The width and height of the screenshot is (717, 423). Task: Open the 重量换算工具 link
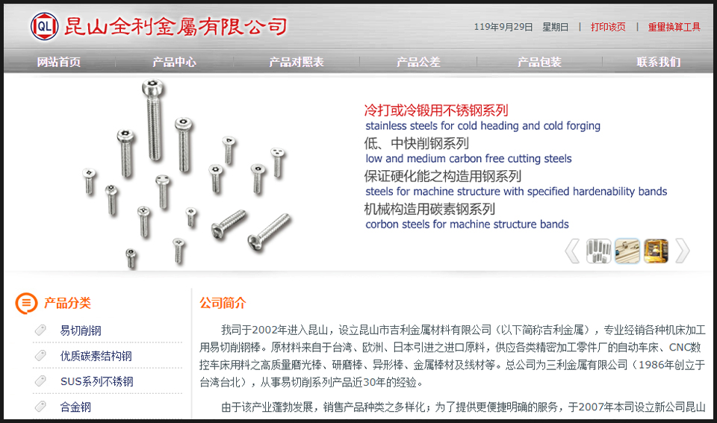[x=674, y=27]
